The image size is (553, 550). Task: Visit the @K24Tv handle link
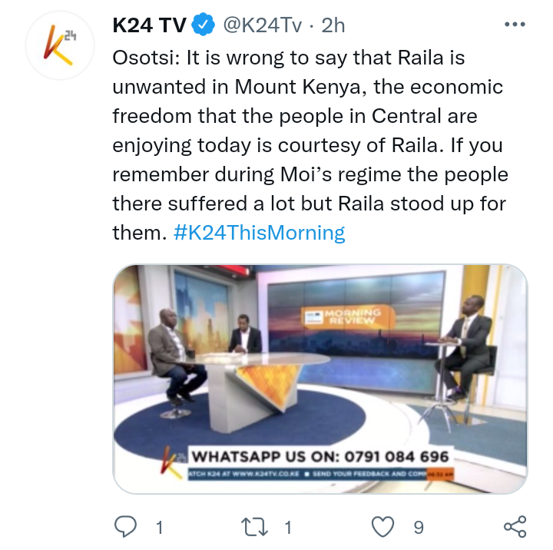click(263, 25)
